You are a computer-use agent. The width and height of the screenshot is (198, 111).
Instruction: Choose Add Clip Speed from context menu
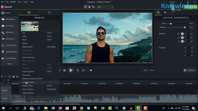[39, 82]
